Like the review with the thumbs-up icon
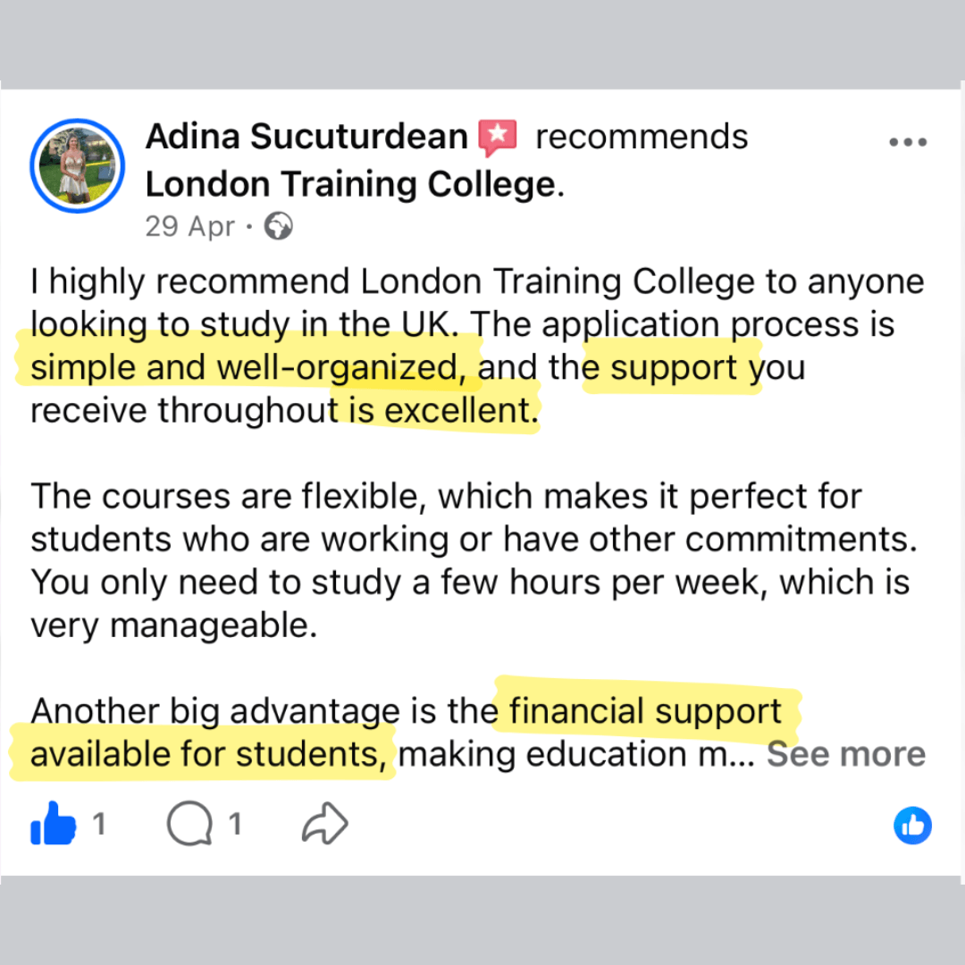Screen dimensions: 965x965 pyautogui.click(x=53, y=824)
